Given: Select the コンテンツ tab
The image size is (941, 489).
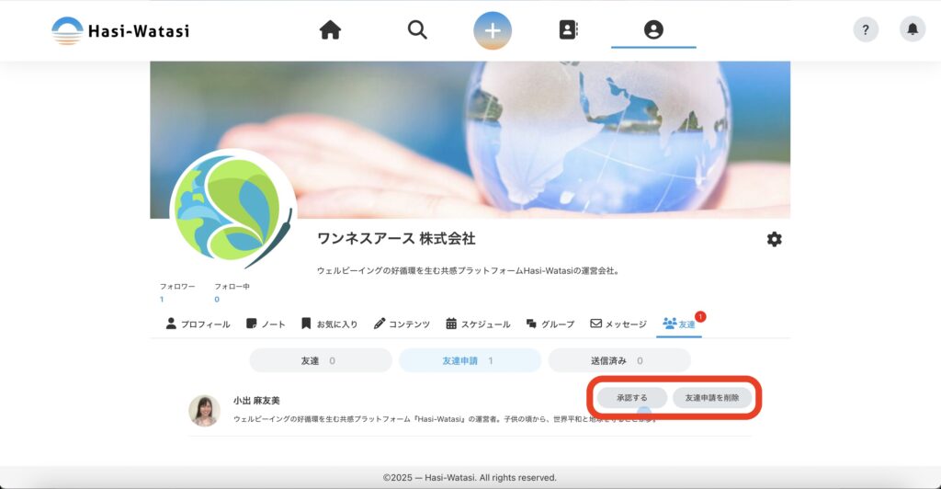Looking at the screenshot, I should (x=402, y=324).
